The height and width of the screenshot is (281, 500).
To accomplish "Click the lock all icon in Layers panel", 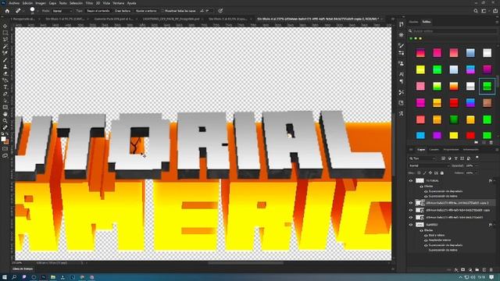I will click(442, 173).
